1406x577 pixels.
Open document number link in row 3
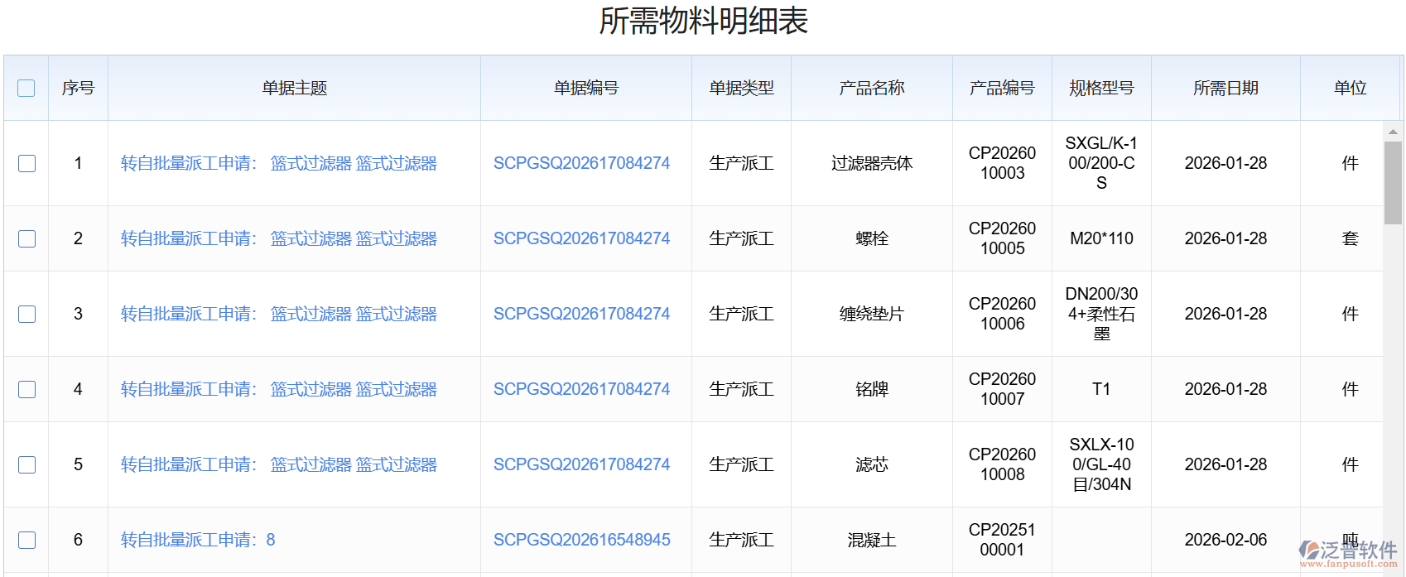pyautogui.click(x=581, y=314)
